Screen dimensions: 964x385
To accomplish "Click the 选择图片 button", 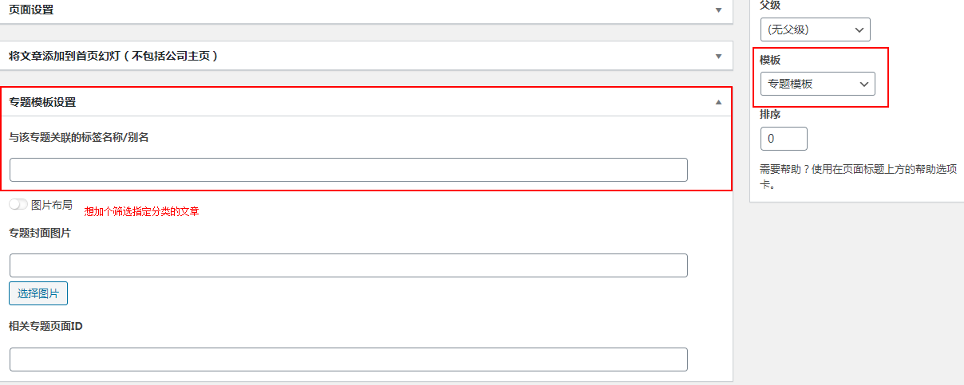I will [x=38, y=293].
